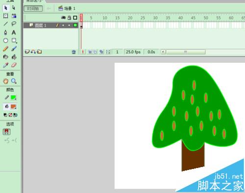Screen dimensions: 245x193
Task: Click the Add Motion Guide icon
Action: pyautogui.click(x=33, y=52)
